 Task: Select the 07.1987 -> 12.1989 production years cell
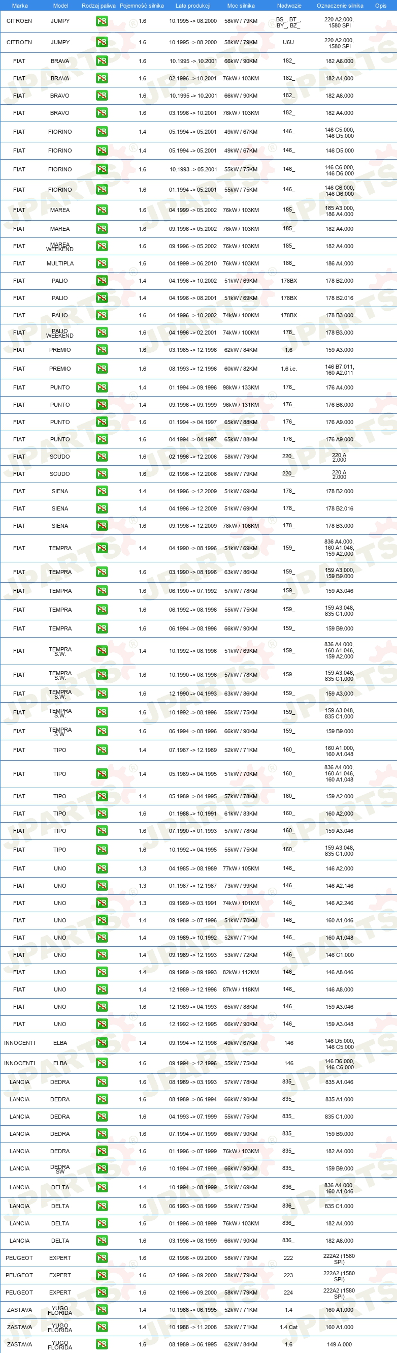192,750
